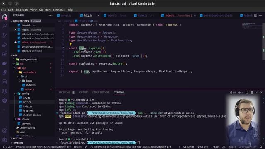
Task: Click Reload in status bar
Action: pos(232,147)
